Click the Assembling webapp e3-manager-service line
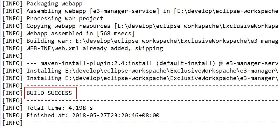The width and height of the screenshot is (279, 127). pyautogui.click(x=140, y=11)
